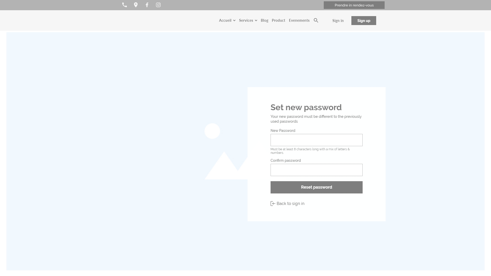The image size is (491, 276).
Task: Click the phone icon in the header
Action: click(125, 5)
